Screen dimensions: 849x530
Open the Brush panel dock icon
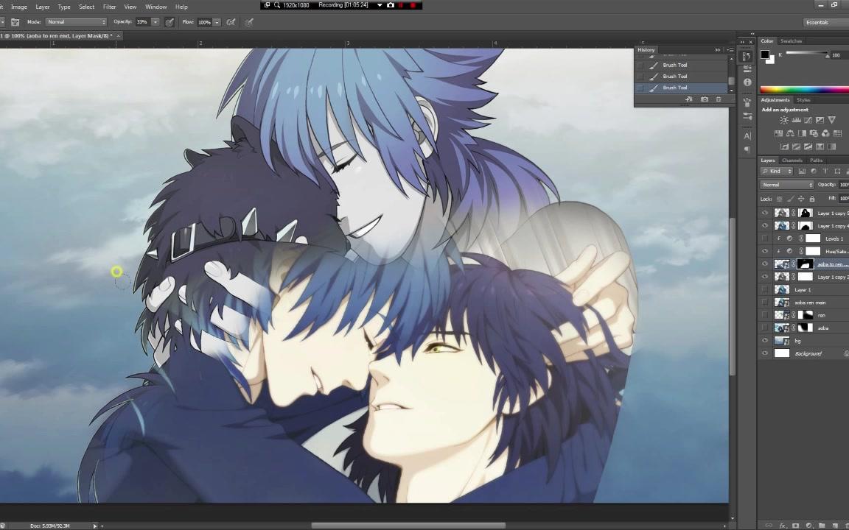coord(747,102)
